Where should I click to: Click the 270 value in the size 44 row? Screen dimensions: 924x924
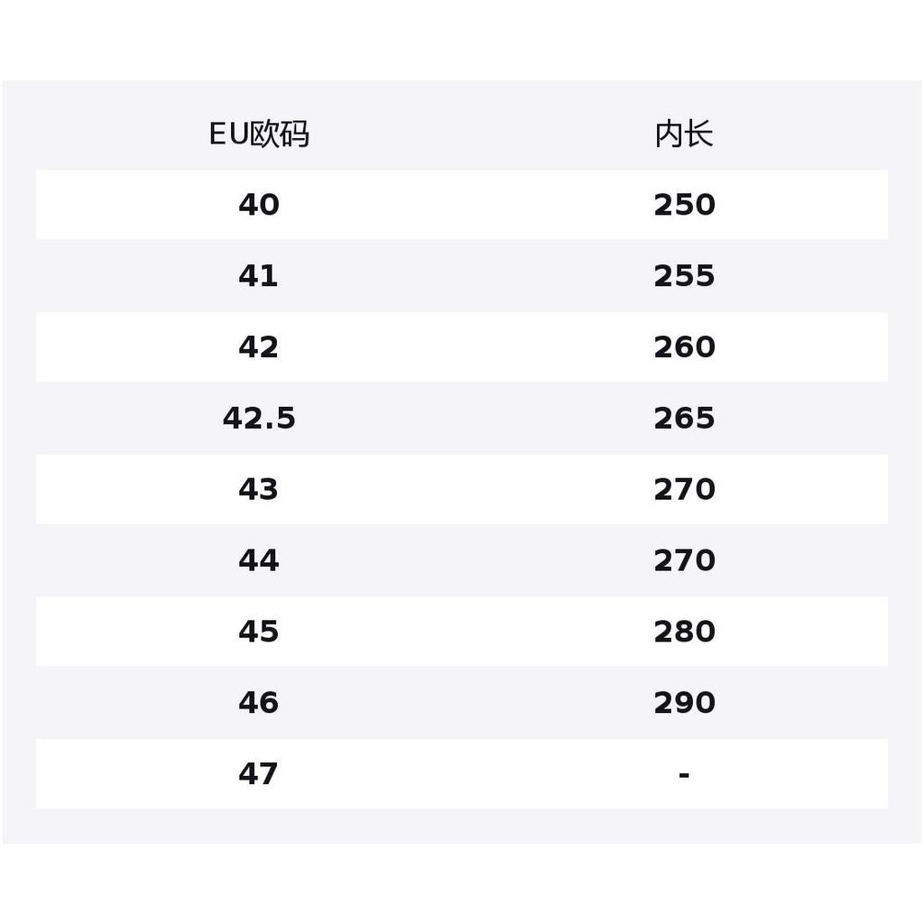(684, 560)
